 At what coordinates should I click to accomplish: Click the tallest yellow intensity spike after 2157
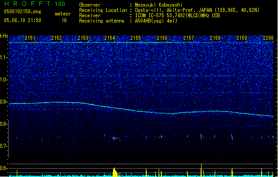pyautogui.click(x=201, y=170)
